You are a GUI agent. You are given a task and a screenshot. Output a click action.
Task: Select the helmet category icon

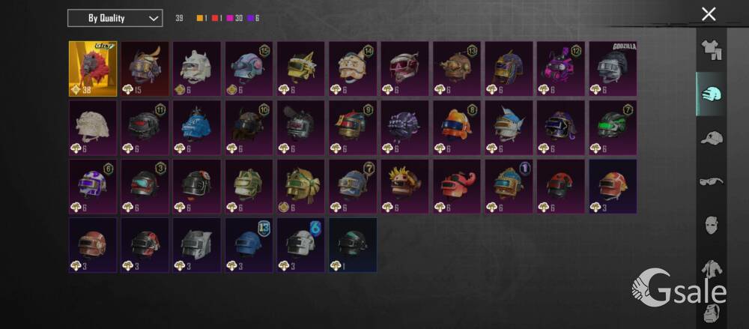pyautogui.click(x=712, y=94)
